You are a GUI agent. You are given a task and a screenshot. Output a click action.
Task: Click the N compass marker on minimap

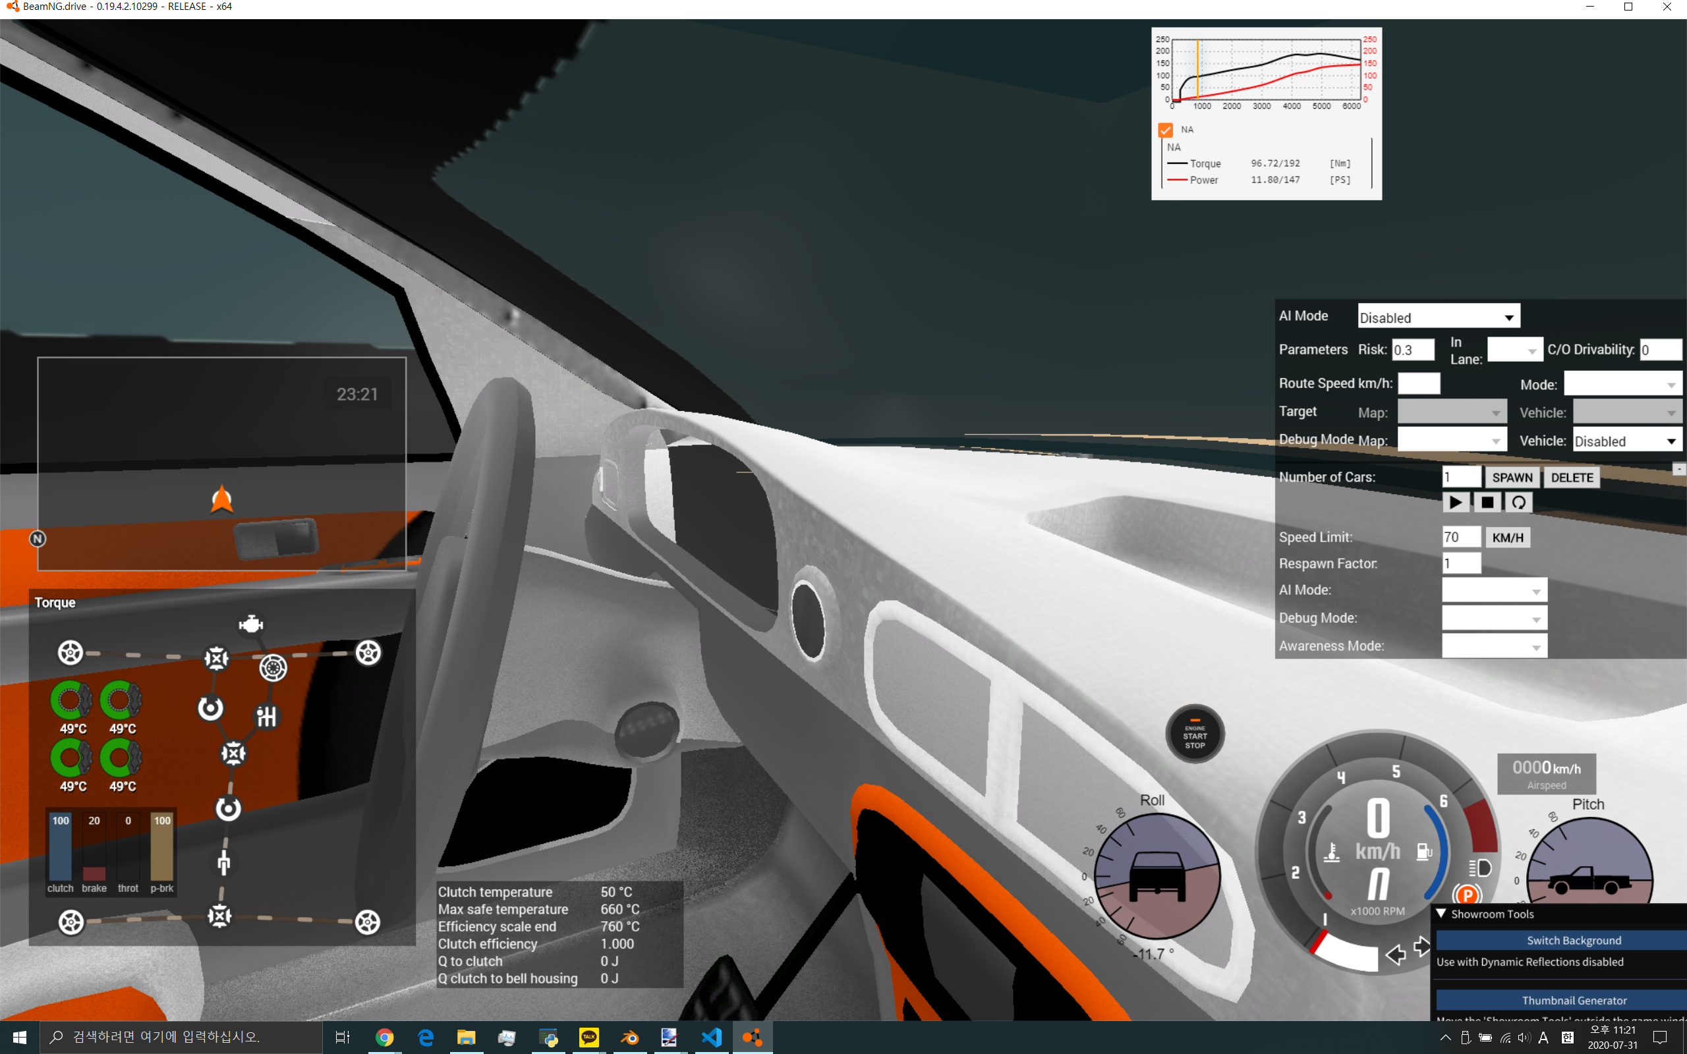[x=38, y=539]
